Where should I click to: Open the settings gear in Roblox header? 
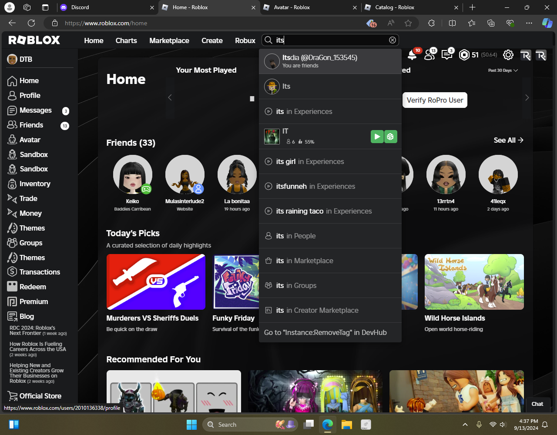click(508, 55)
